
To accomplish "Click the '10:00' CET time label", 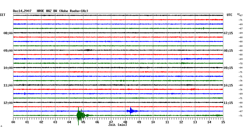I will [x=8, y=68].
